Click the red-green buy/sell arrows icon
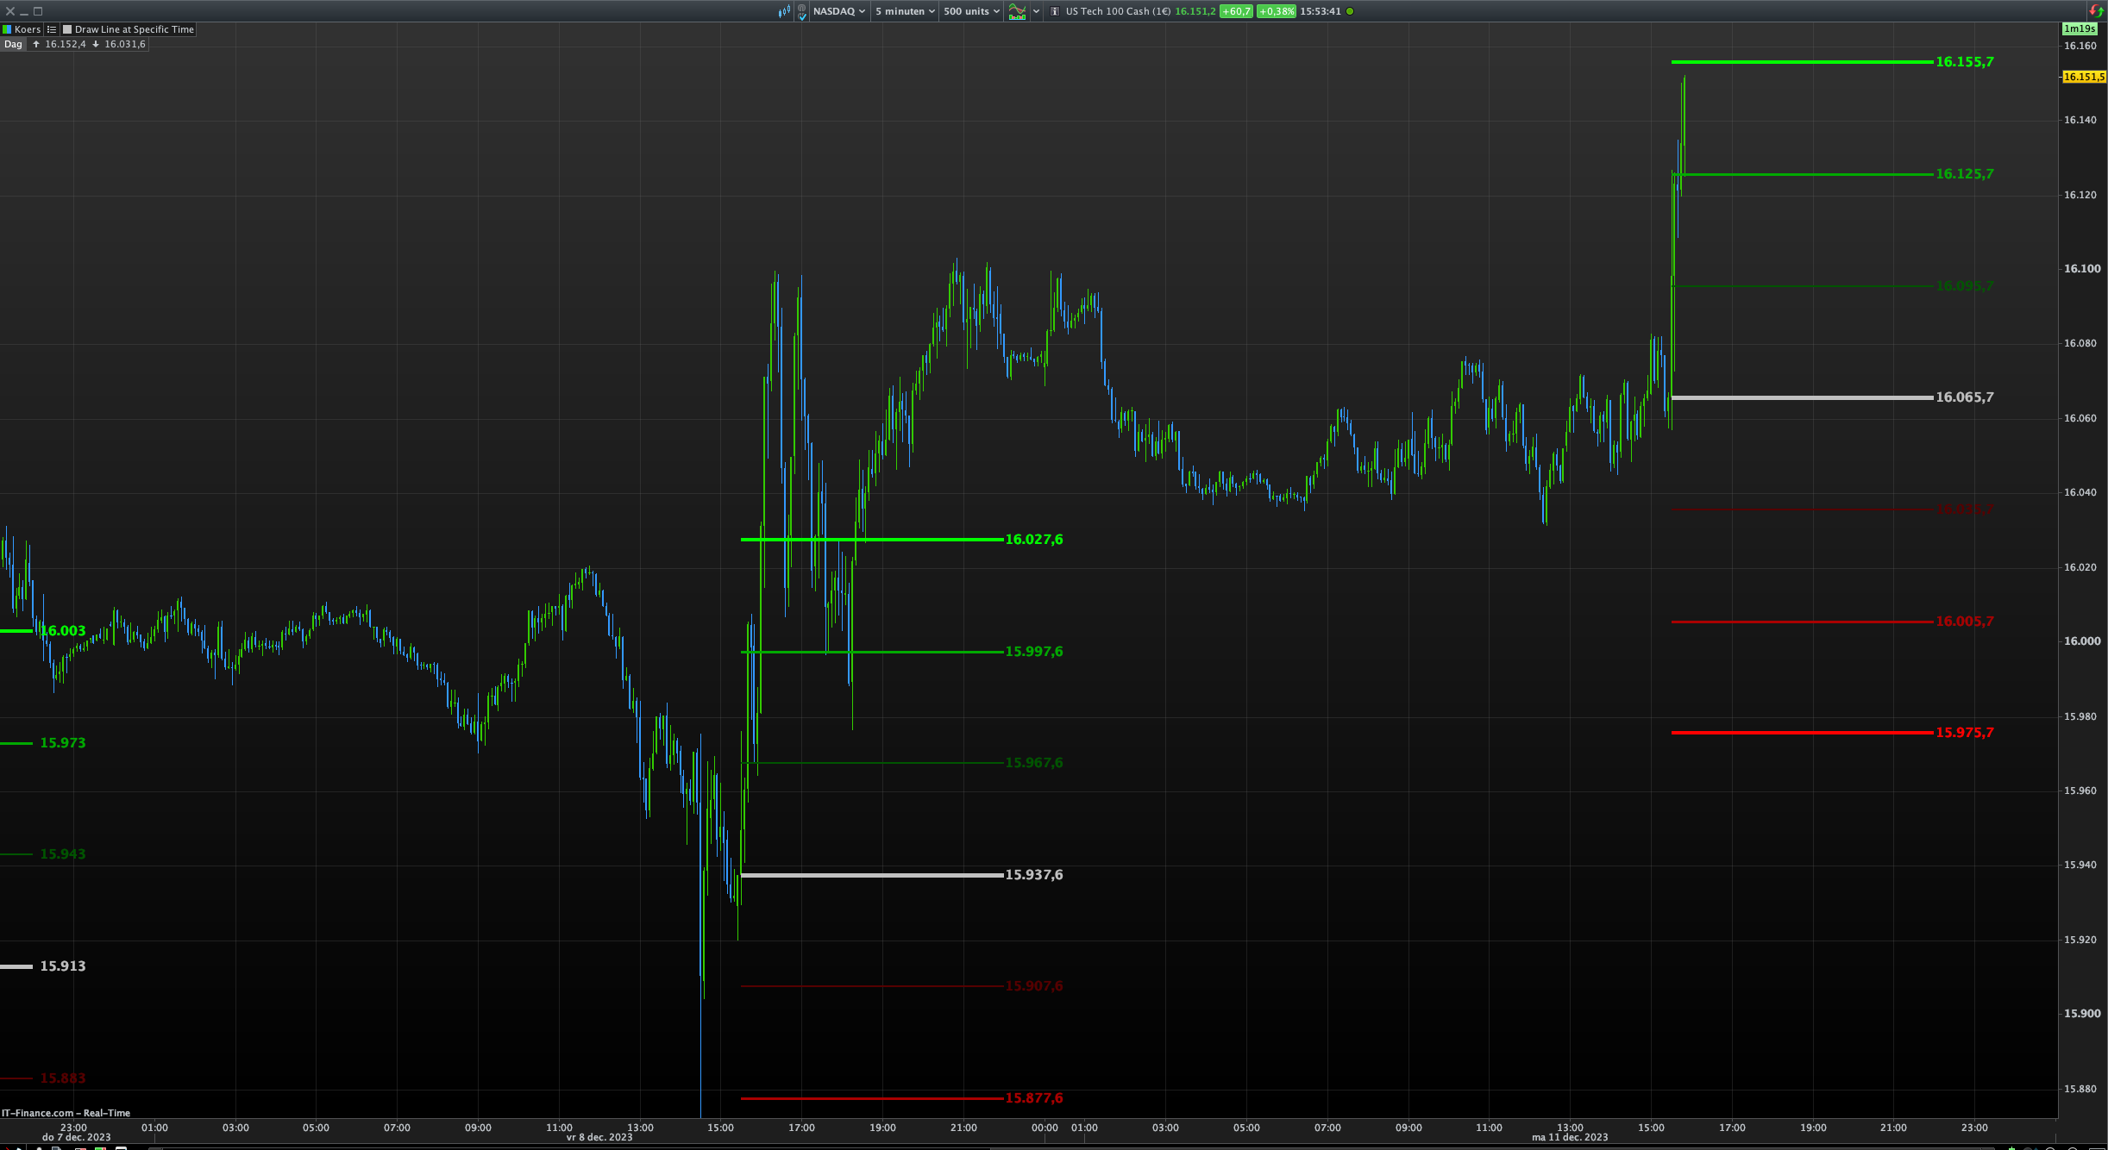 click(2096, 11)
